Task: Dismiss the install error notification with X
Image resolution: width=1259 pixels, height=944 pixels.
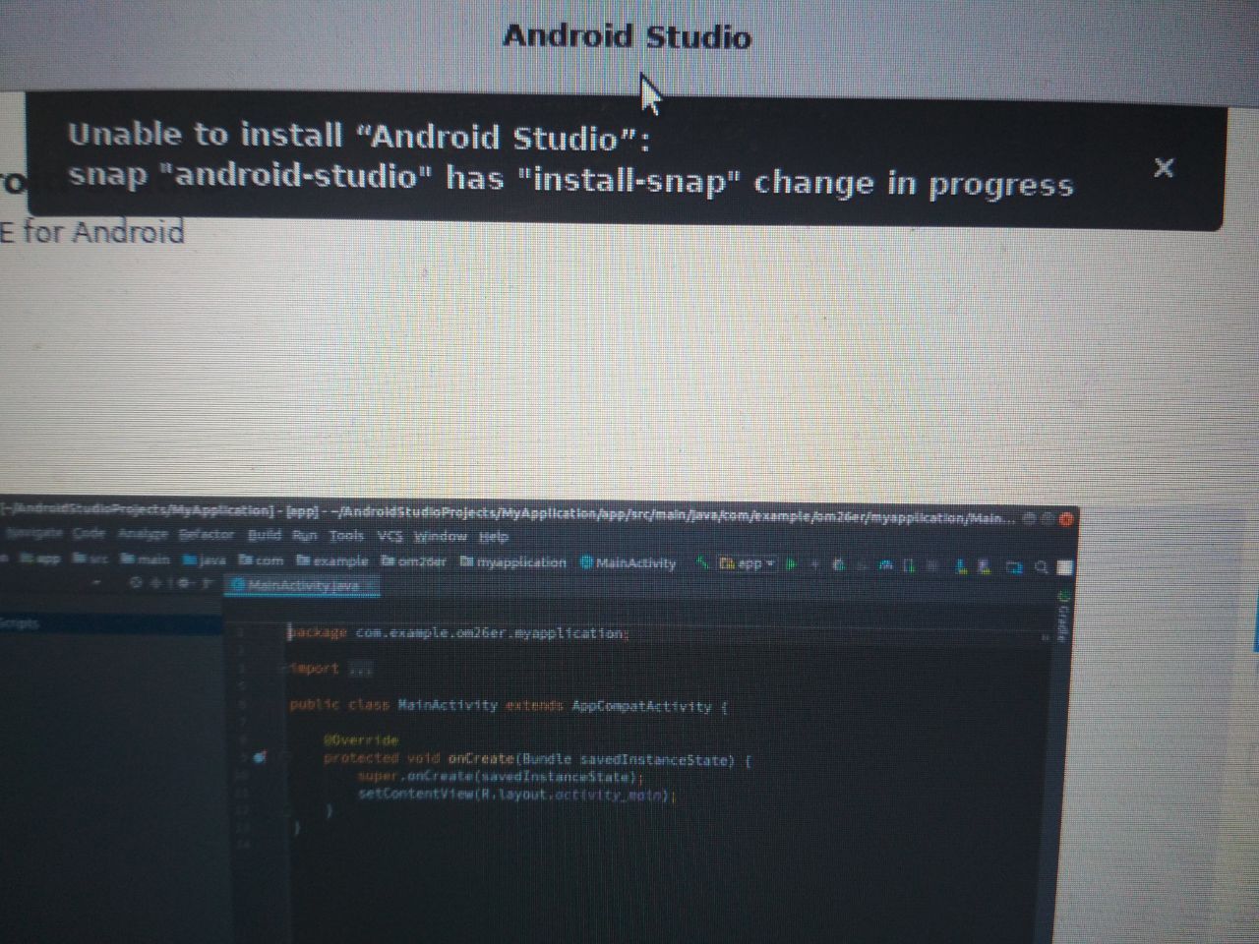Action: point(1164,168)
